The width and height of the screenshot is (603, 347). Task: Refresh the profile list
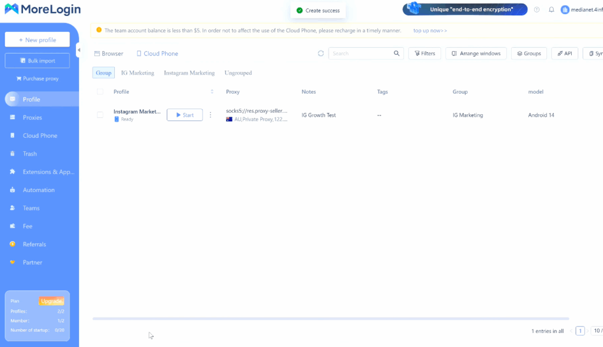[321, 53]
